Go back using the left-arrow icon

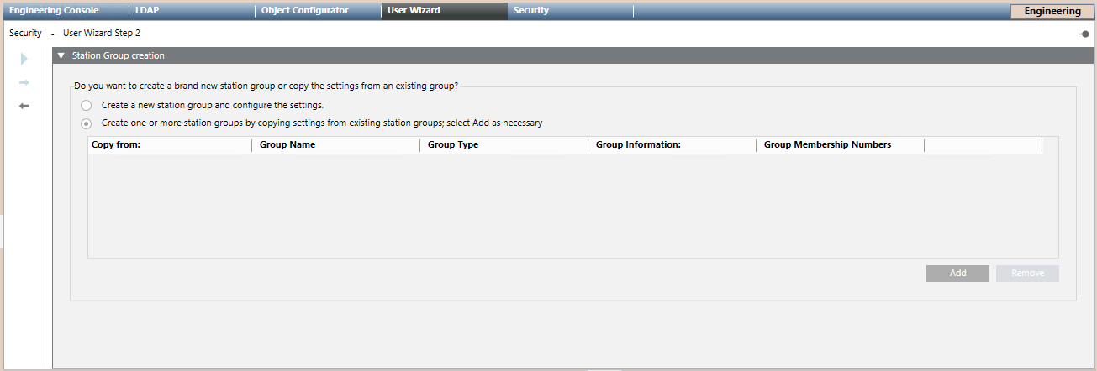[x=24, y=106]
